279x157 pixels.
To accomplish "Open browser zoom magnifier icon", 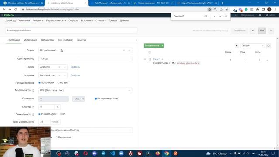I will [215, 10].
